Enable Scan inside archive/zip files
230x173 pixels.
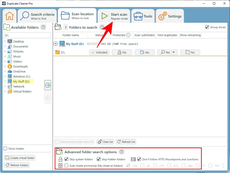(67, 166)
